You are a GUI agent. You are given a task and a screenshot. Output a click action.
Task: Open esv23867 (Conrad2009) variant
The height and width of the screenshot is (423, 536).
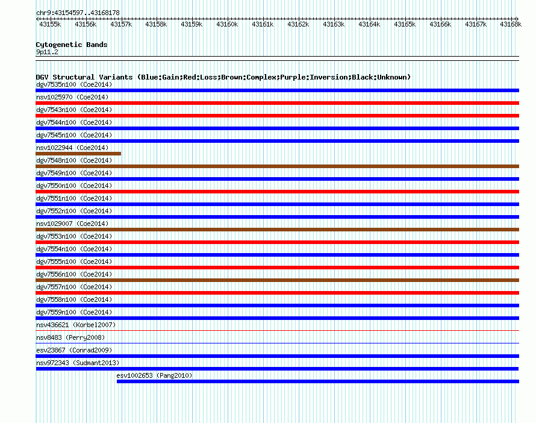74,350
